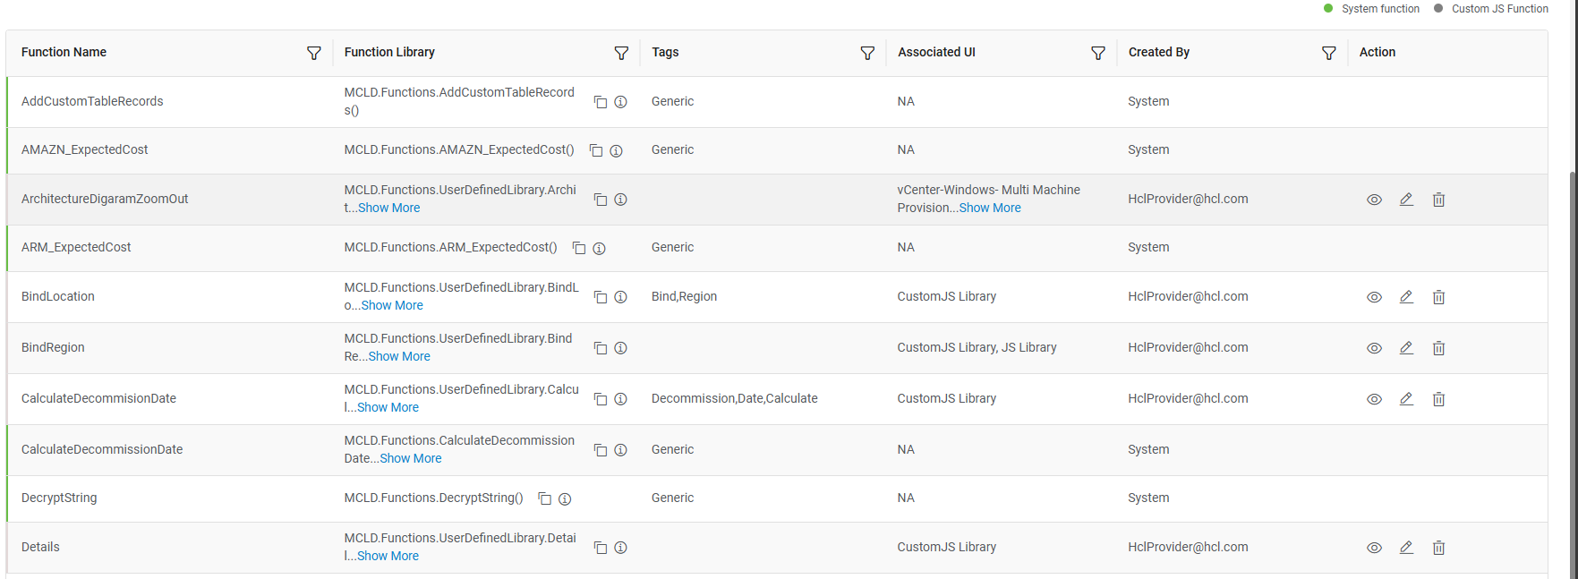Delete the Details function row

[x=1438, y=548]
